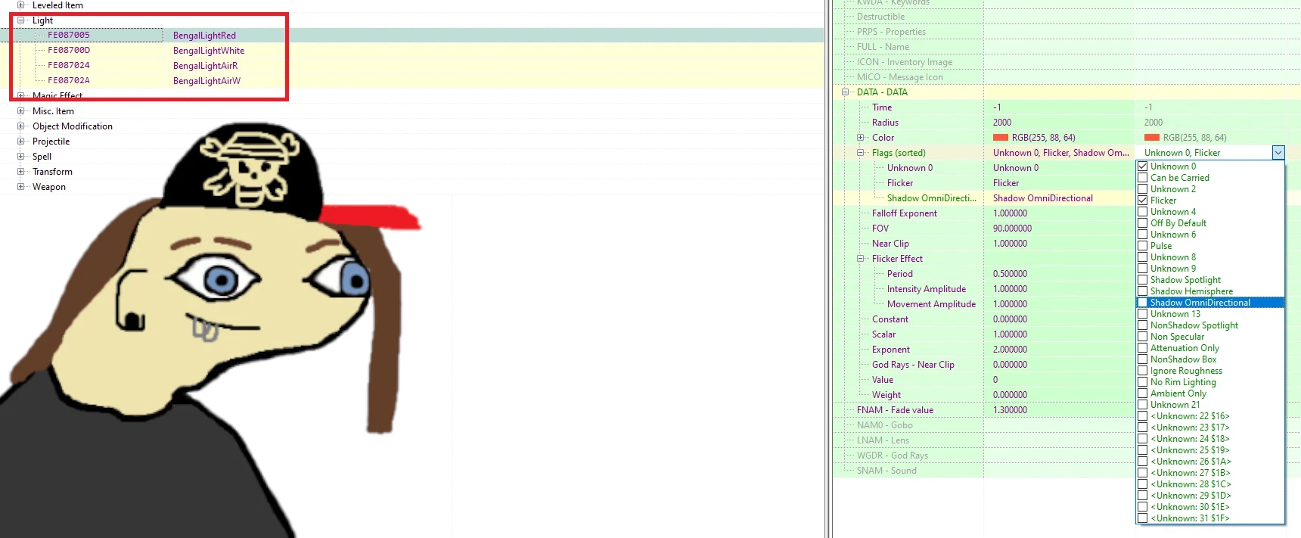The width and height of the screenshot is (1301, 538).
Task: Toggle the Off By Default flag
Action: coord(1143,223)
